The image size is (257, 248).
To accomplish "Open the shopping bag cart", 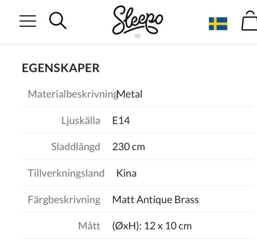I will pos(249,21).
